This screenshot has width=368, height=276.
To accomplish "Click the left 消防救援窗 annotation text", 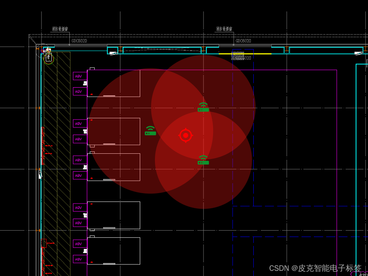I will (x=60, y=29).
